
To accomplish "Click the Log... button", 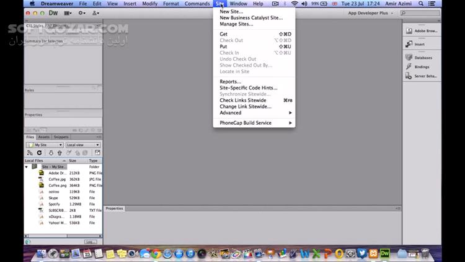I will 91,242.
